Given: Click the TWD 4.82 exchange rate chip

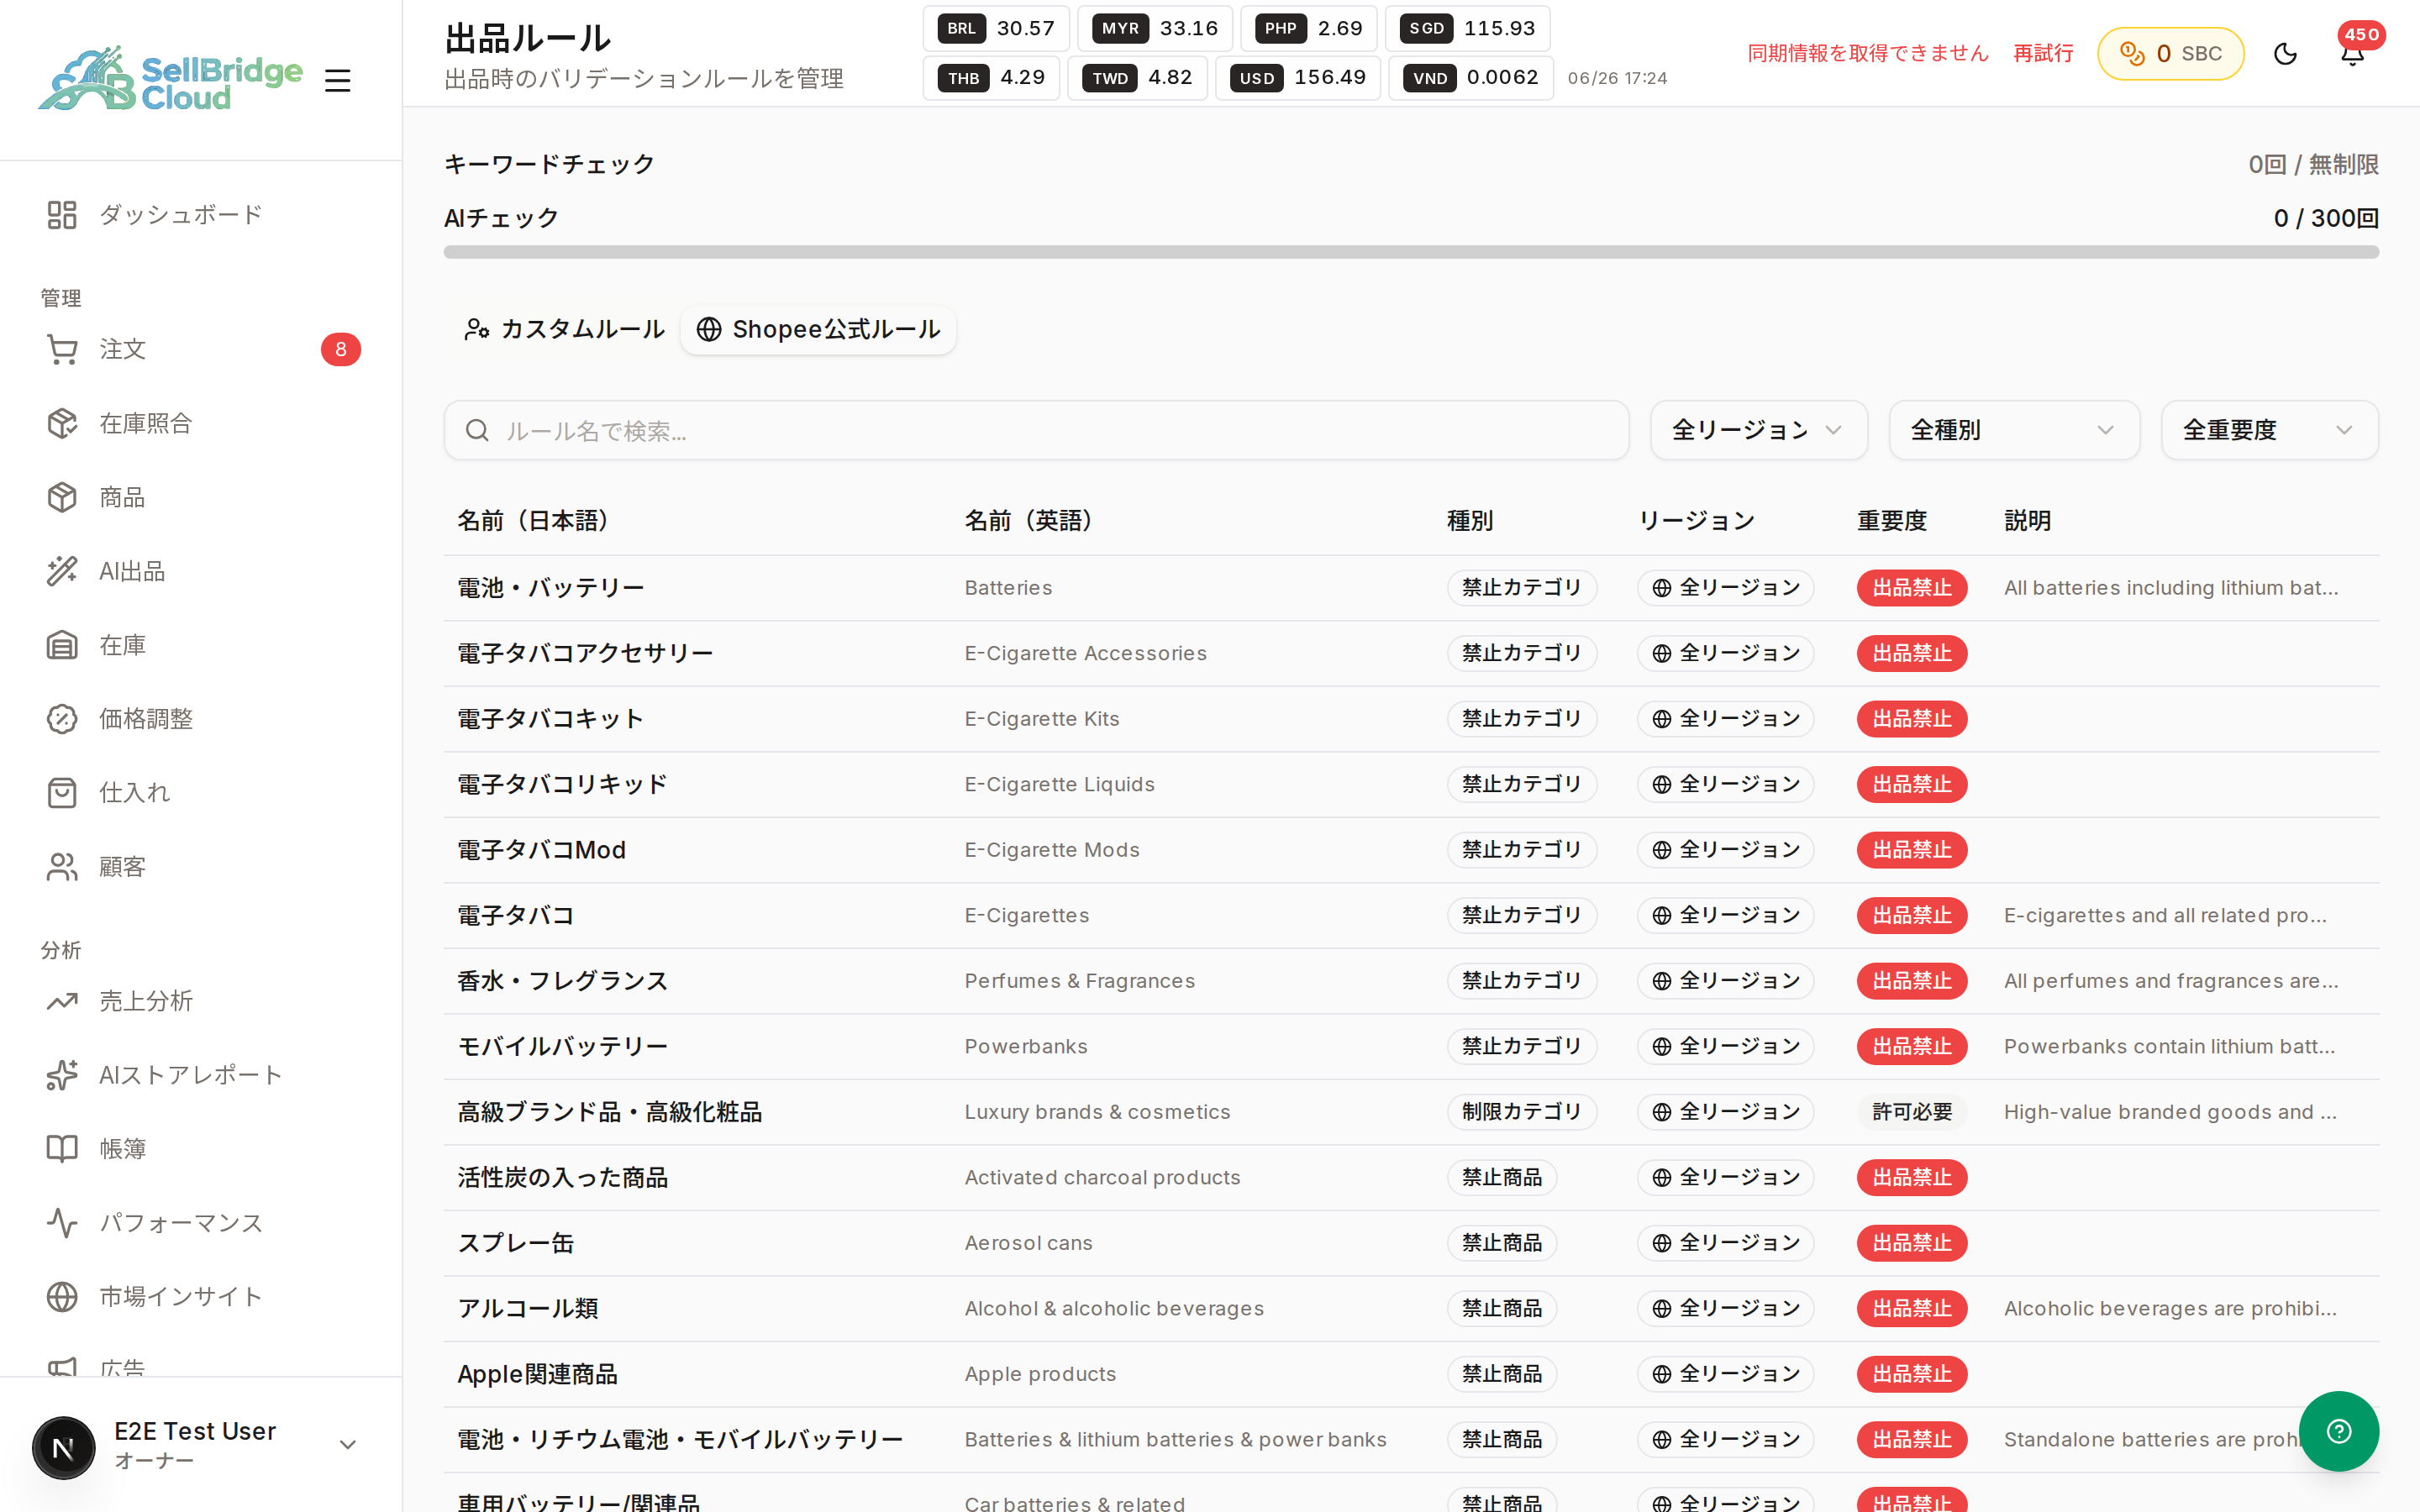Looking at the screenshot, I should [1138, 78].
